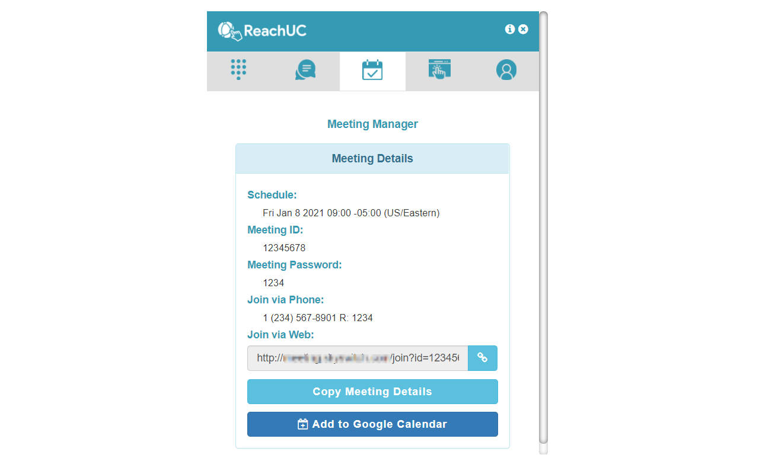The width and height of the screenshot is (759, 474).
Task: Click the calendar icon inside Add to Google Calendar
Action: pos(302,424)
